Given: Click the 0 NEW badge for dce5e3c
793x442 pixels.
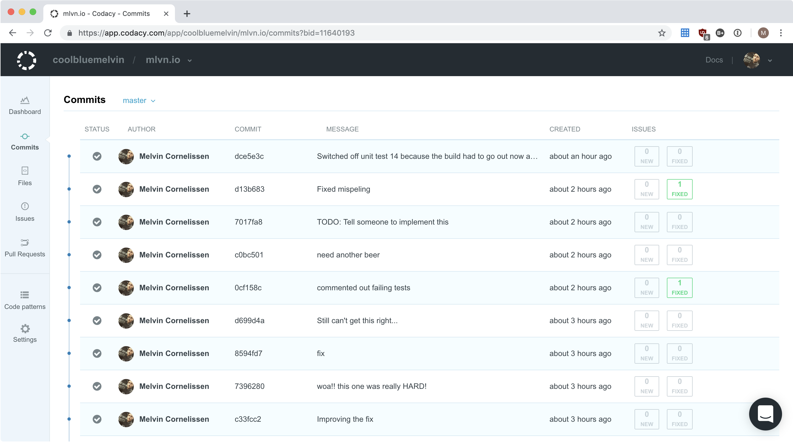Looking at the screenshot, I should click(647, 156).
